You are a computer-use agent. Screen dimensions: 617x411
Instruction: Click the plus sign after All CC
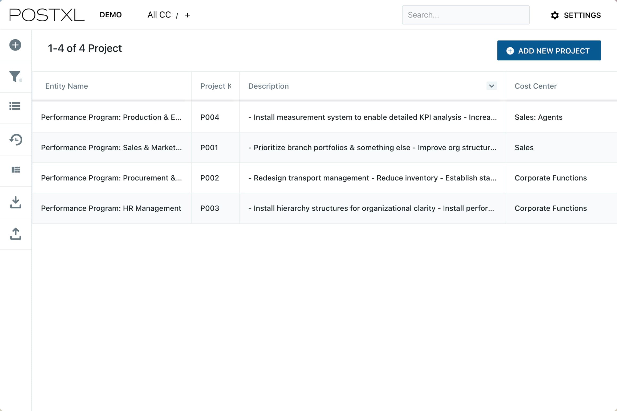[187, 15]
